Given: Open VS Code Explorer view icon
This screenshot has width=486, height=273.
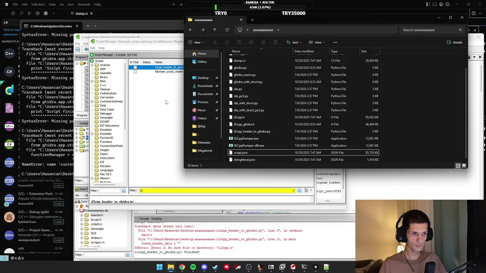Looking at the screenshot, I should pyautogui.click(x=13, y=13).
